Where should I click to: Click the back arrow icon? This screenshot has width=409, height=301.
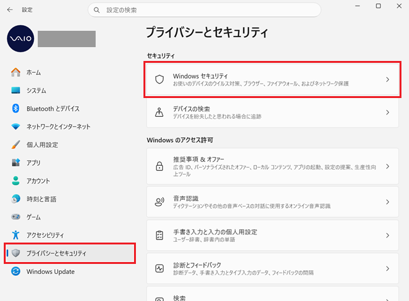[x=10, y=10]
